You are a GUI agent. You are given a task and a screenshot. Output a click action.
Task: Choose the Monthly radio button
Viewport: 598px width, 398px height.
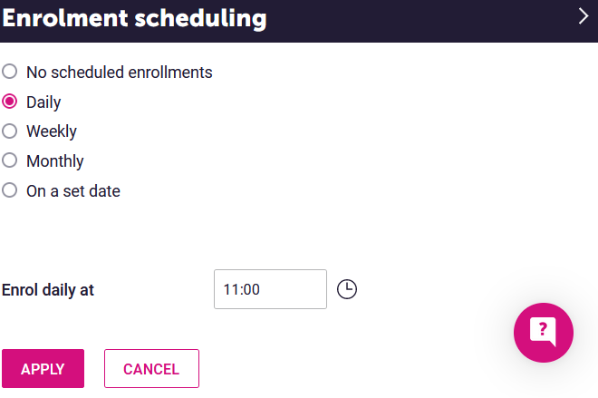click(10, 160)
